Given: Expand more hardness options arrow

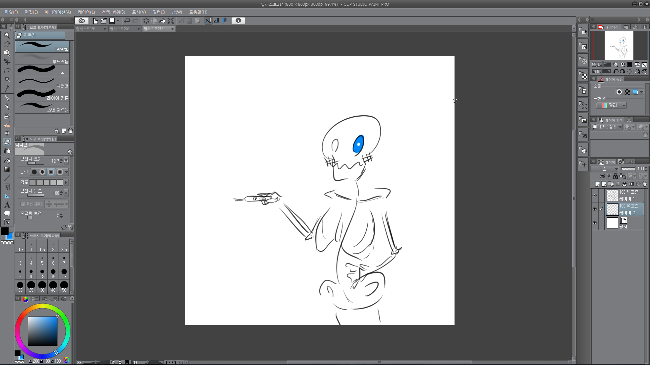Looking at the screenshot, I should [66, 182].
